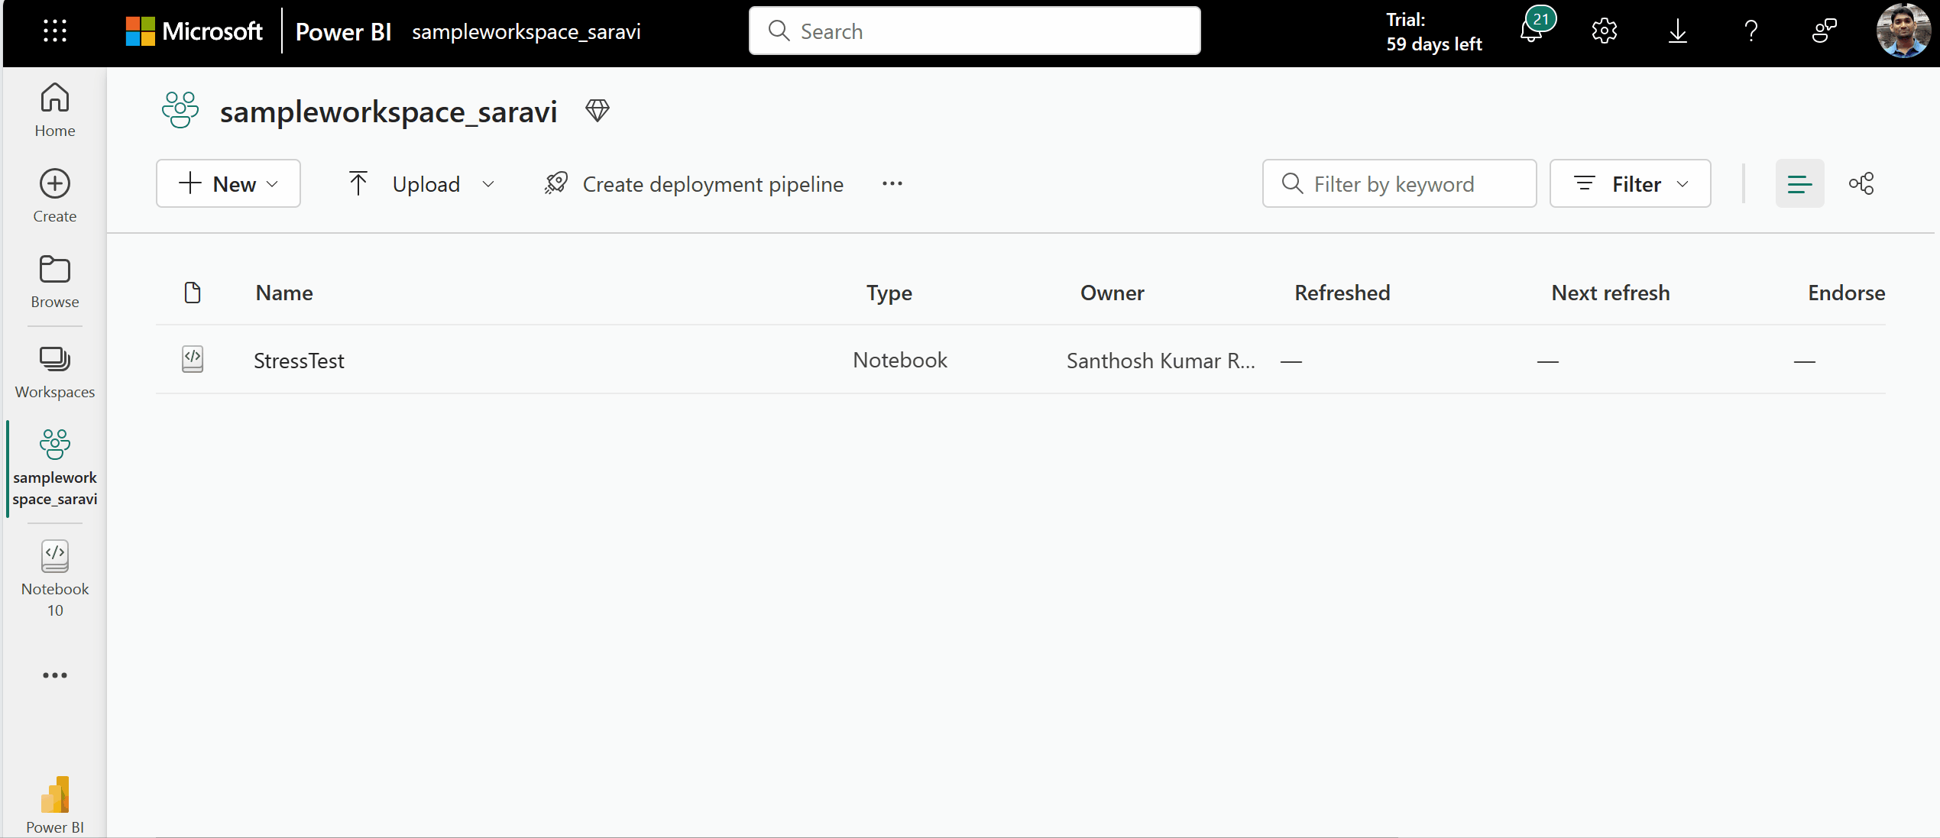Image resolution: width=1940 pixels, height=838 pixels.
Task: Click the Filter by keyword search field
Action: click(x=1398, y=183)
